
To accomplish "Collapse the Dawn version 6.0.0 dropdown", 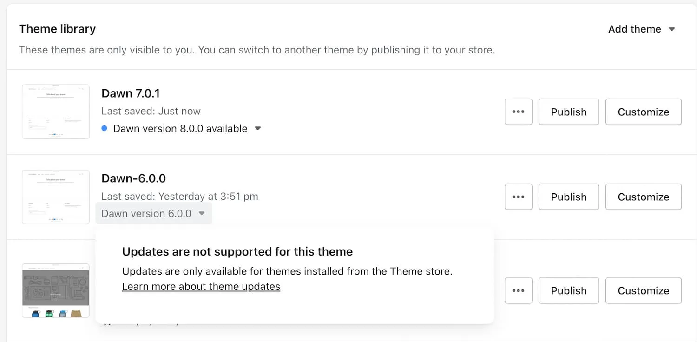I will tap(202, 214).
